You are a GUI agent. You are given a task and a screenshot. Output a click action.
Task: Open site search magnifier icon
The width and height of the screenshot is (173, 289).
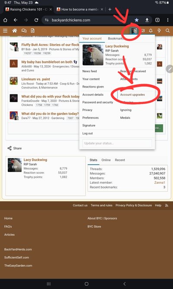[x=167, y=31]
